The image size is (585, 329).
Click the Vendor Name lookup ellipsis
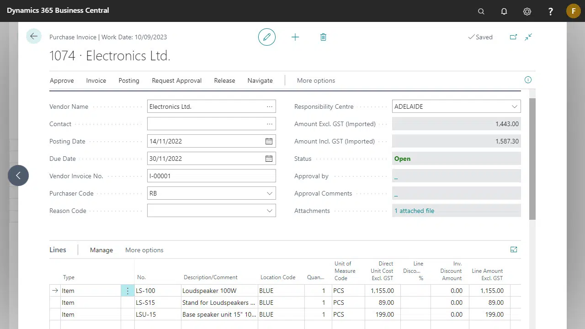coord(270,106)
